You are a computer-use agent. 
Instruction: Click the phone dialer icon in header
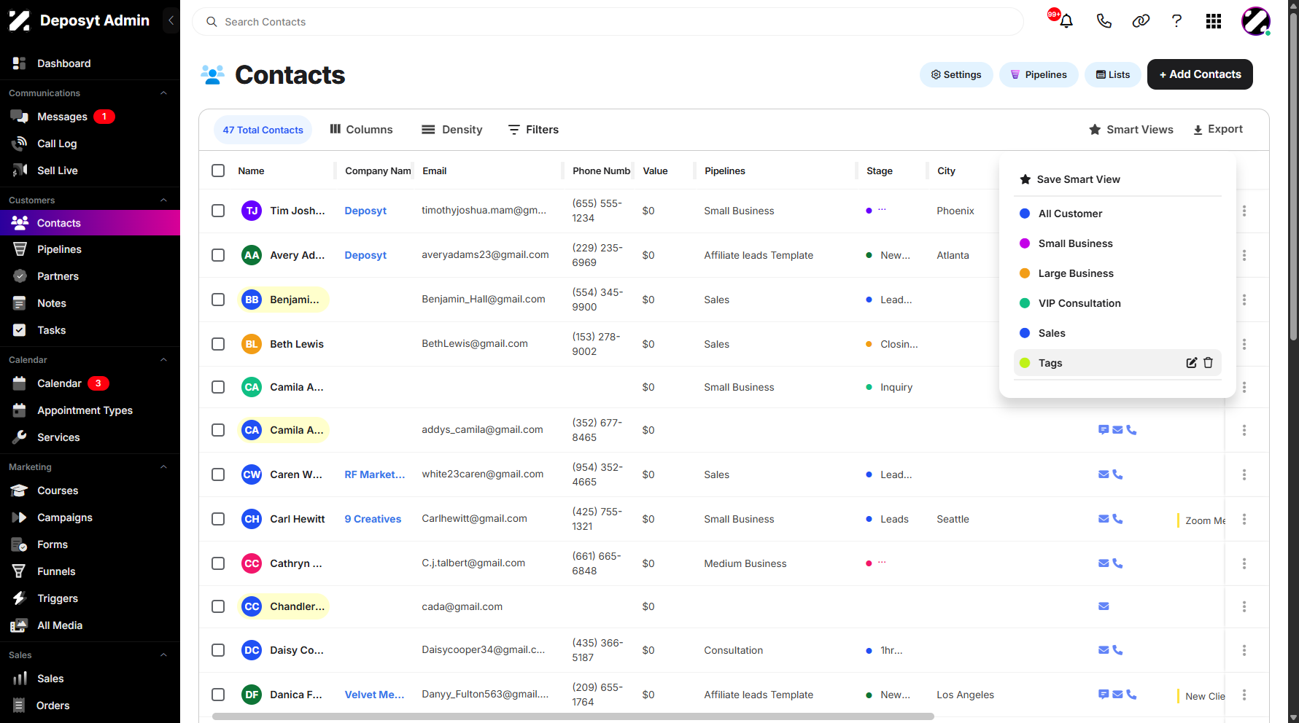(x=1104, y=21)
